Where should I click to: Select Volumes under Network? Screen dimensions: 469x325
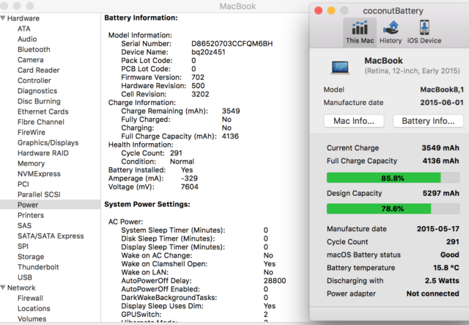[32, 318]
